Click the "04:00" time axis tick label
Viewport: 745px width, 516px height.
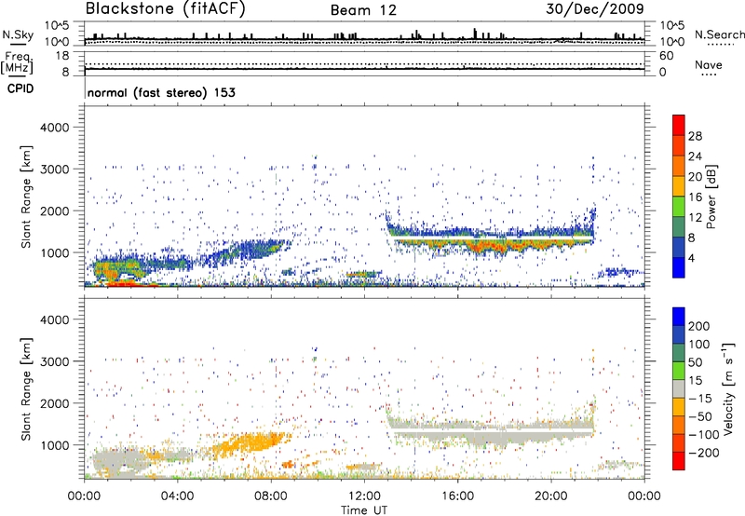177,496
